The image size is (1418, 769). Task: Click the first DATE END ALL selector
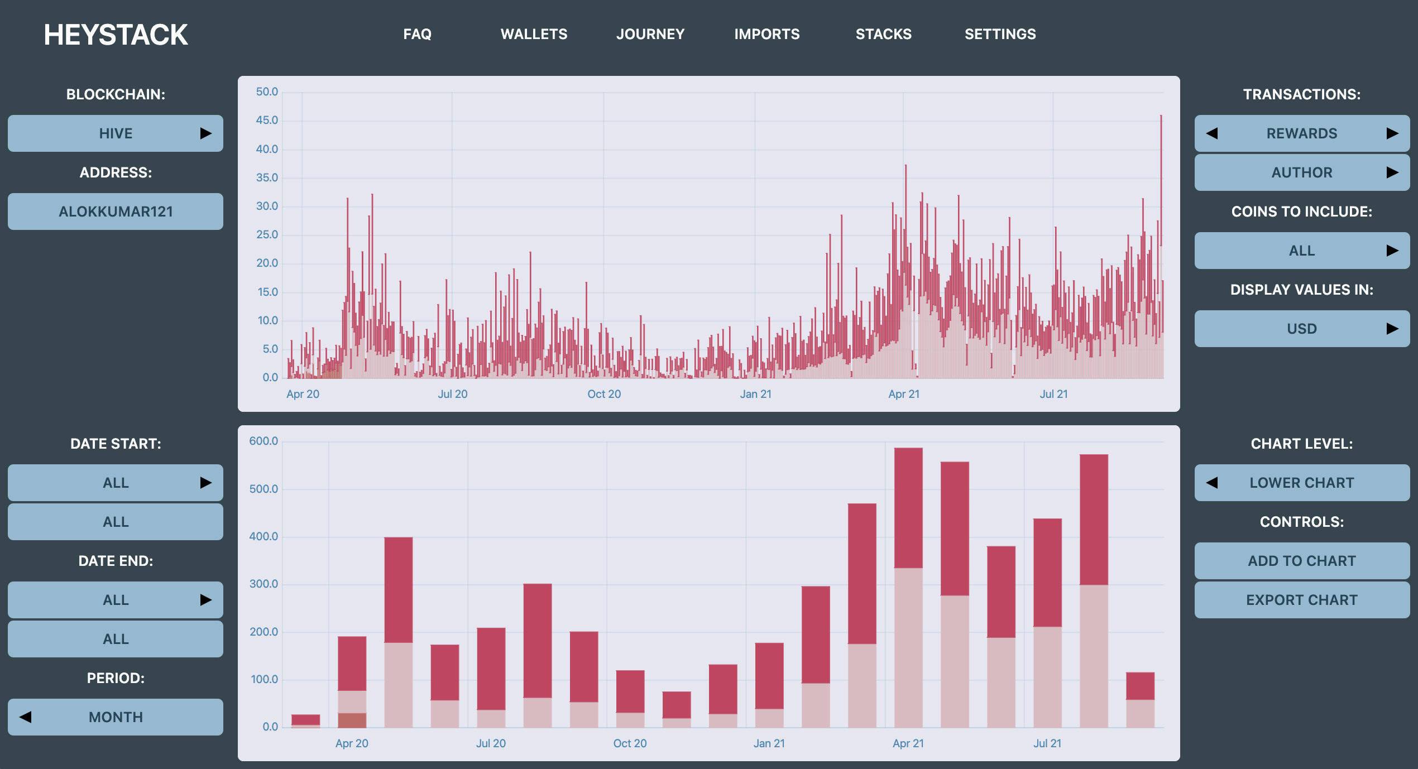[x=116, y=600]
